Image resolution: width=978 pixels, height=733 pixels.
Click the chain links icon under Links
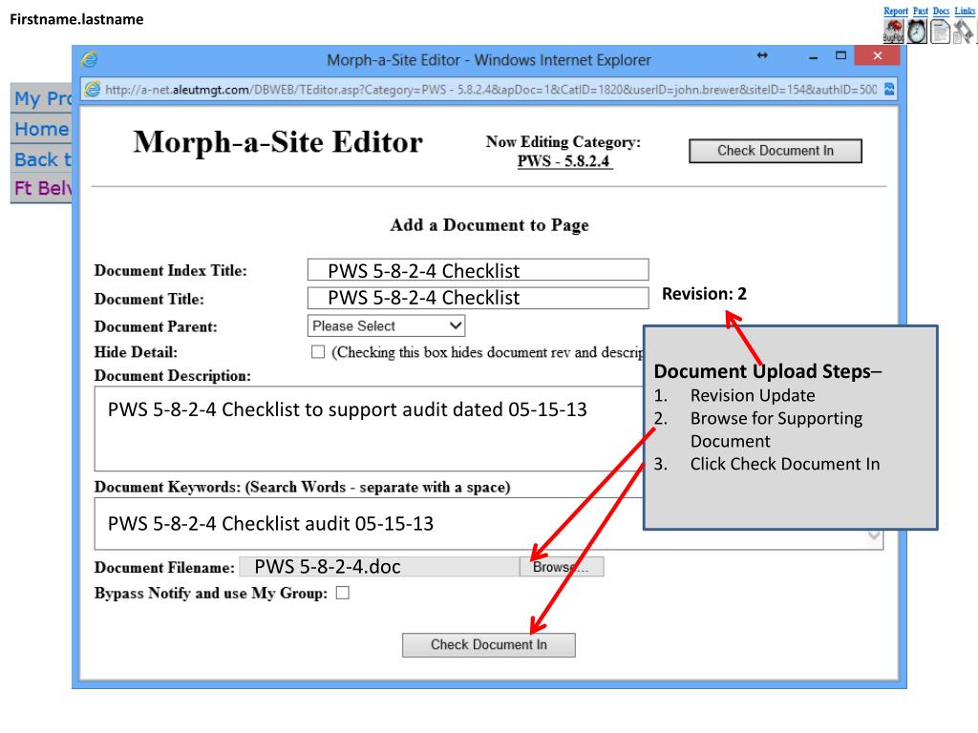[963, 31]
